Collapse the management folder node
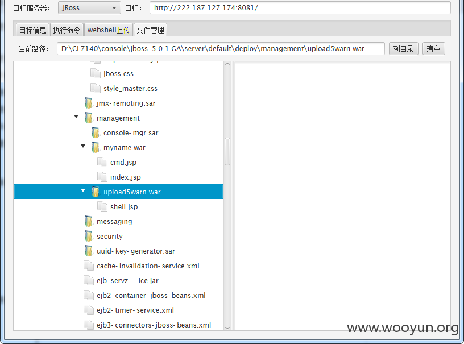This screenshot has height=344, width=464. coord(76,117)
